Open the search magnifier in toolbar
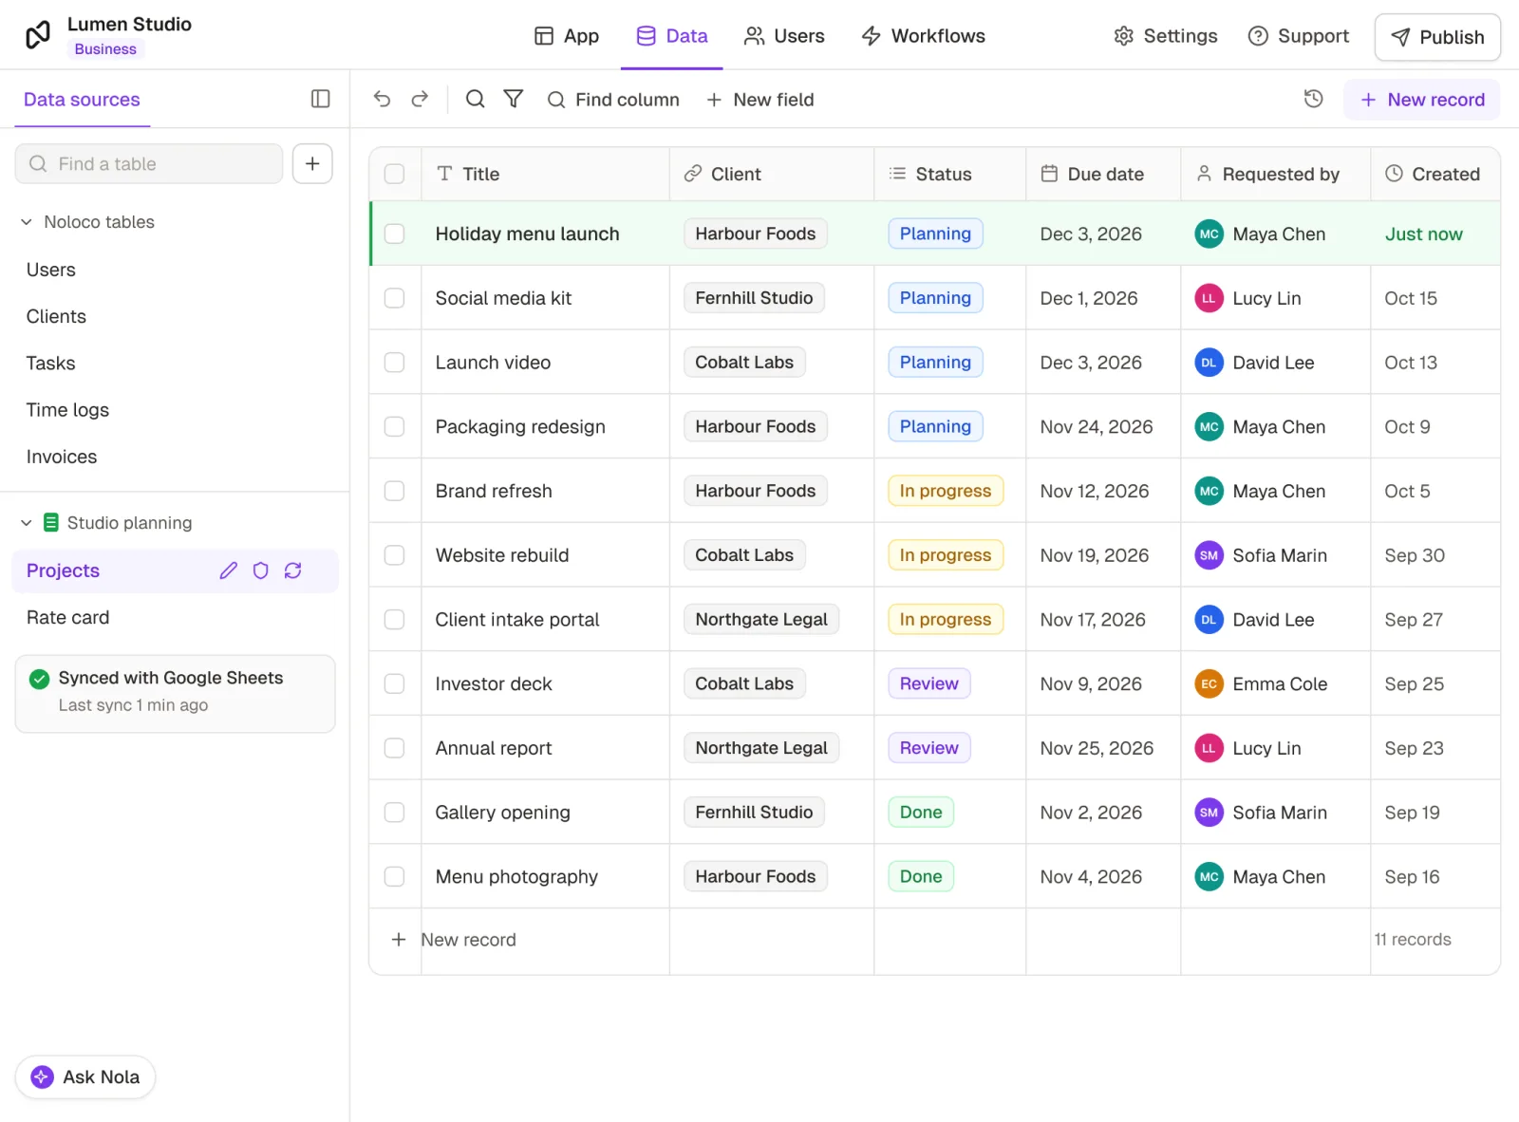Viewport: 1519px width, 1122px height. point(476,99)
